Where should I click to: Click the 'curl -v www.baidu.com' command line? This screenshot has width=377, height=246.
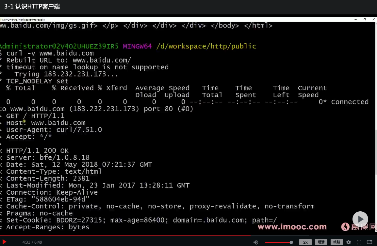tap(50, 53)
